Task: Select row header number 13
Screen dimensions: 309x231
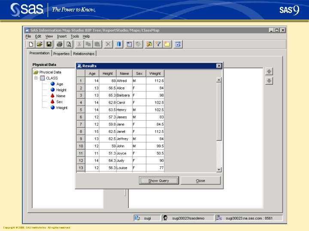Action: [x=81, y=168]
